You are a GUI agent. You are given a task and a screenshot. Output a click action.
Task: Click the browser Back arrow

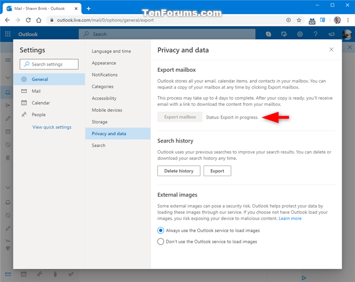pos(7,20)
